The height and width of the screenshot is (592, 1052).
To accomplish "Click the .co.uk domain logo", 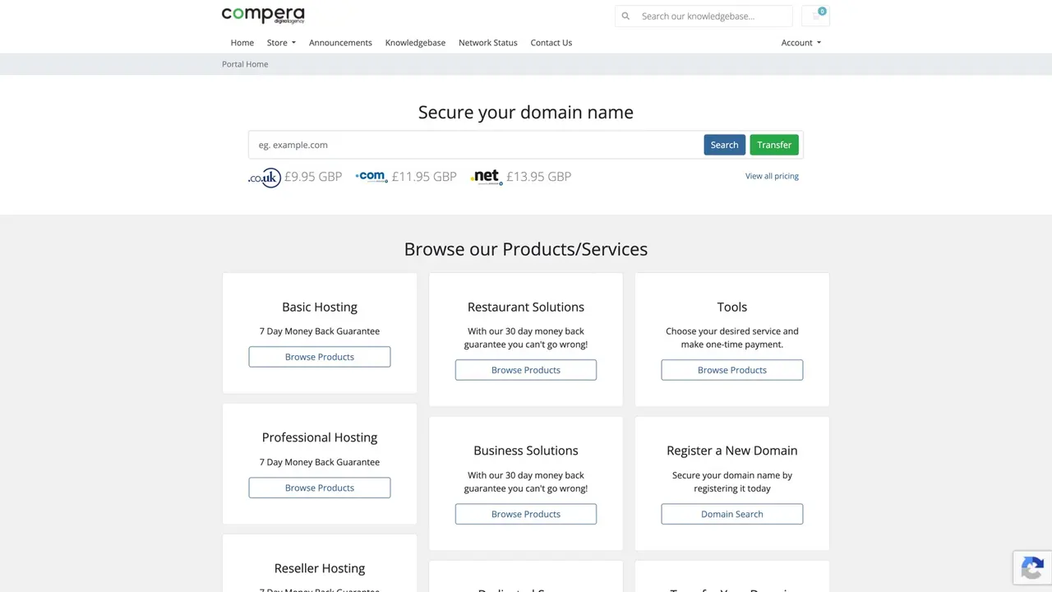I will [x=265, y=177].
